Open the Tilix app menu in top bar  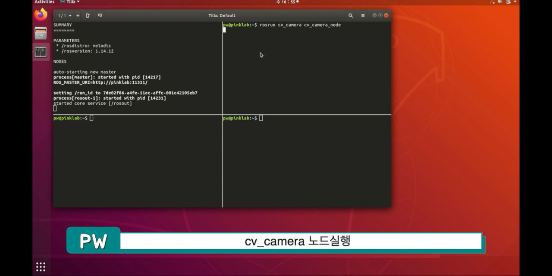click(70, 2)
